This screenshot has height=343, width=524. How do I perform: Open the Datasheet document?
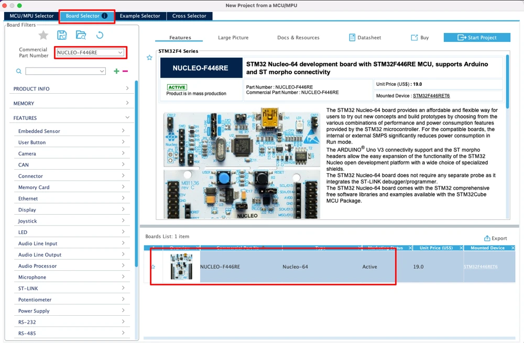(x=365, y=37)
